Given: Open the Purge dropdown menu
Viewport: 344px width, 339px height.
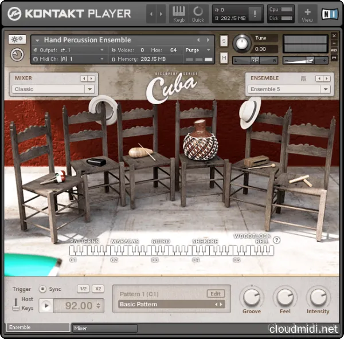Looking at the screenshot, I should 198,50.
